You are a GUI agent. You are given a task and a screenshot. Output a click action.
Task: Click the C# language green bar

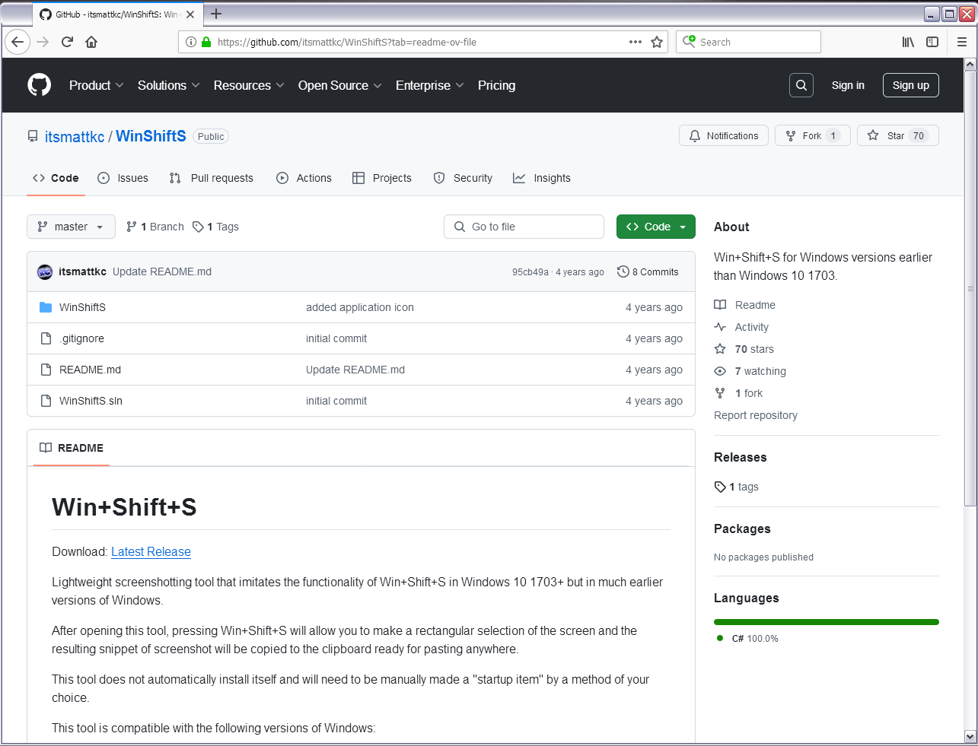(827, 622)
